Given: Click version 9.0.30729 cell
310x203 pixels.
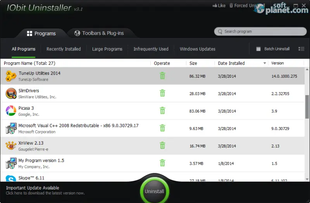Looking at the screenshot, I should pos(280,129).
